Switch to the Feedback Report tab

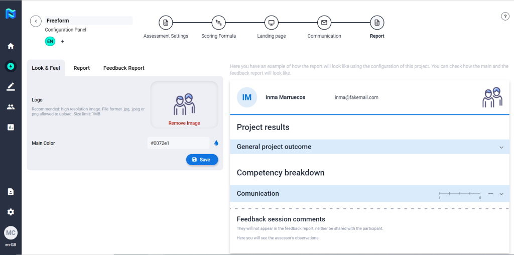pos(123,68)
